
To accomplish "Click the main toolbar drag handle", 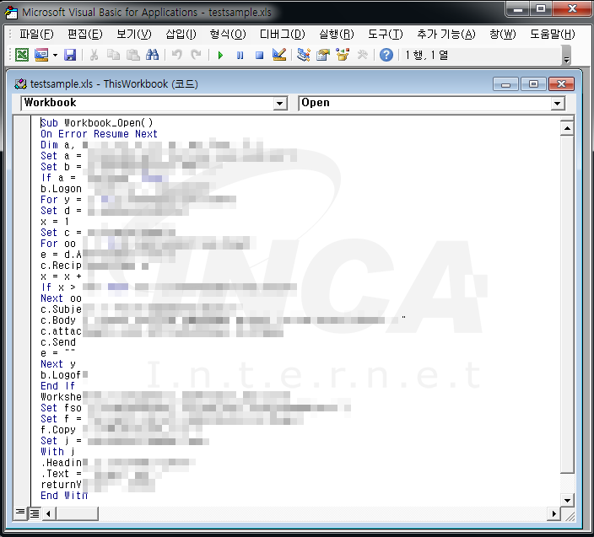I will (10, 56).
